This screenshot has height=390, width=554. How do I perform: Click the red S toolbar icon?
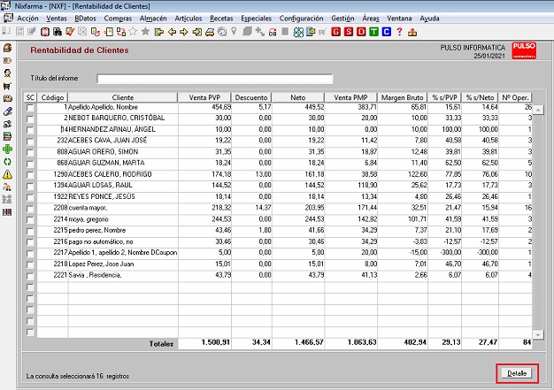tap(349, 32)
